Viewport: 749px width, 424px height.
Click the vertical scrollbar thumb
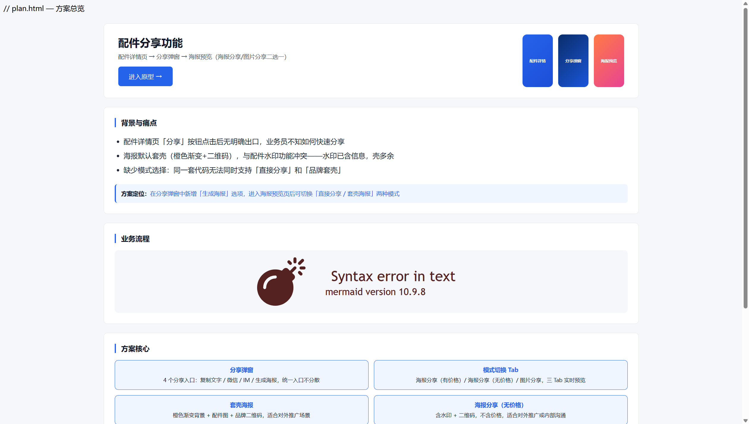click(x=745, y=157)
